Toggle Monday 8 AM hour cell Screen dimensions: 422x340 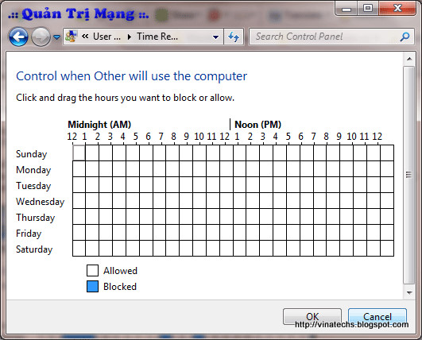pyautogui.click(x=186, y=168)
